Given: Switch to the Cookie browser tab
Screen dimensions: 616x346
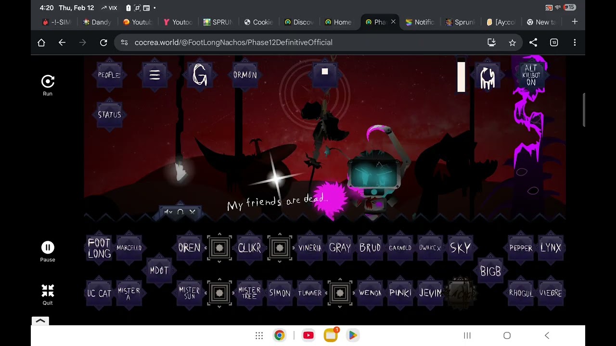Looking at the screenshot, I should click(258, 22).
